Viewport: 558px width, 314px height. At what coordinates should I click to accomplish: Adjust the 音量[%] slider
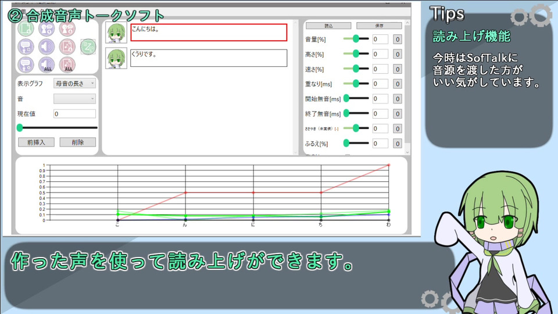[x=356, y=39]
